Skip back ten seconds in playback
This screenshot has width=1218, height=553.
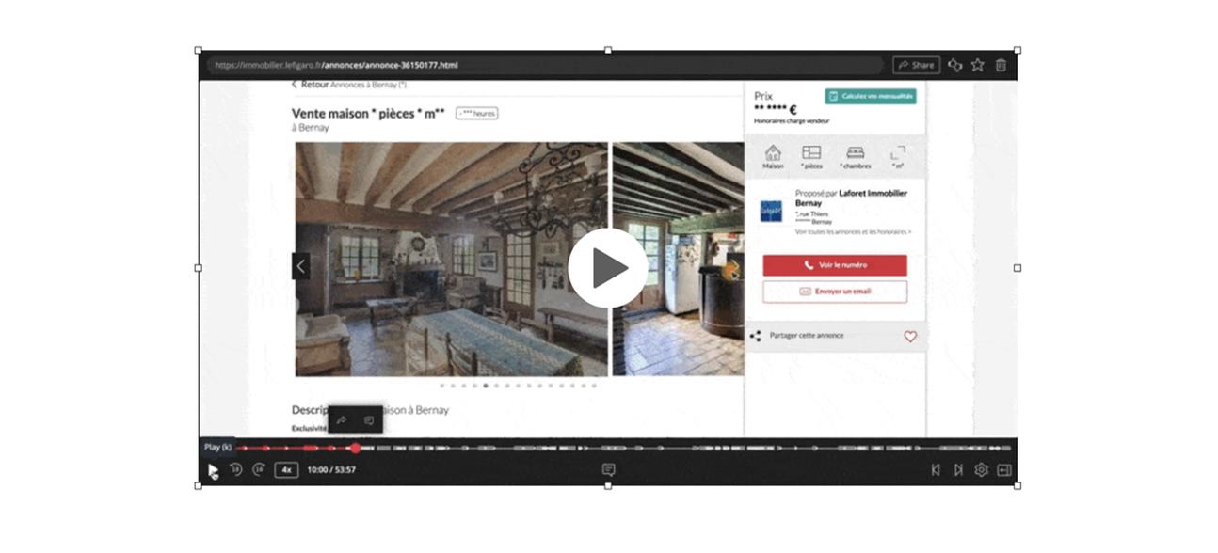coord(236,469)
